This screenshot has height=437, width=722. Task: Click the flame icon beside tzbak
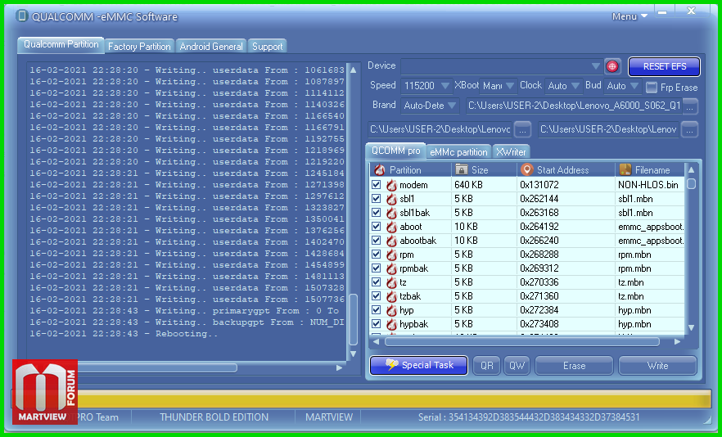[391, 296]
